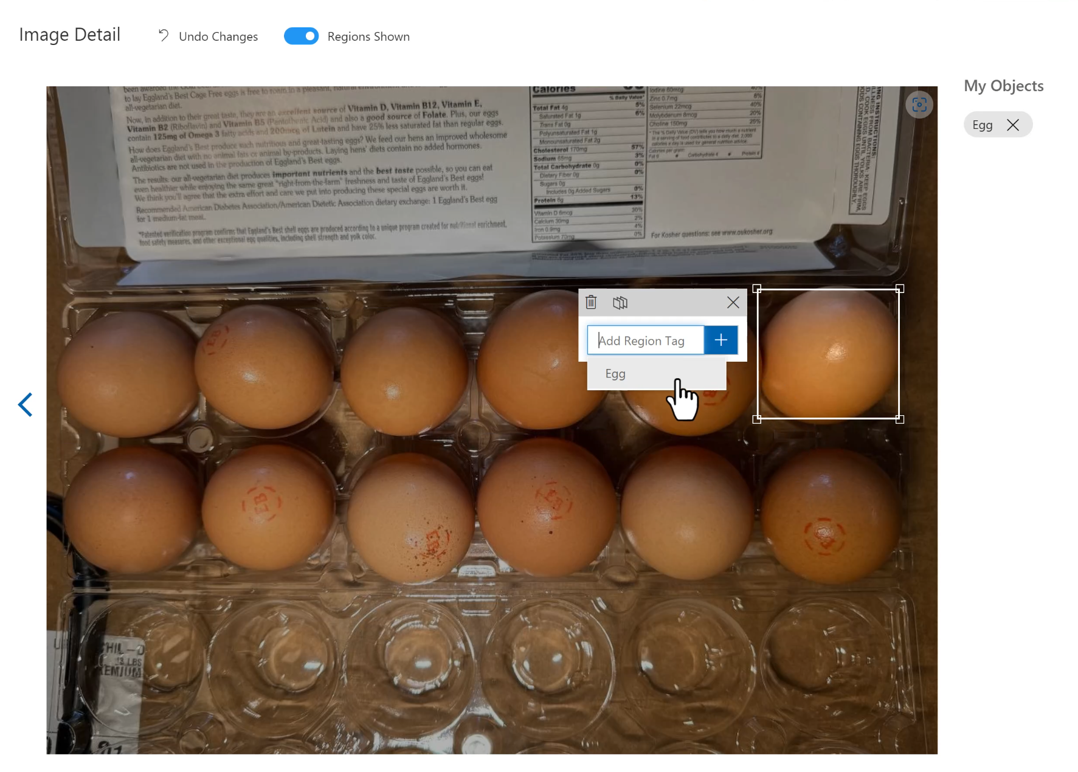Screen dimensions: 1078x772
Task: Click the smart detect icon on image corner
Action: pyautogui.click(x=919, y=105)
